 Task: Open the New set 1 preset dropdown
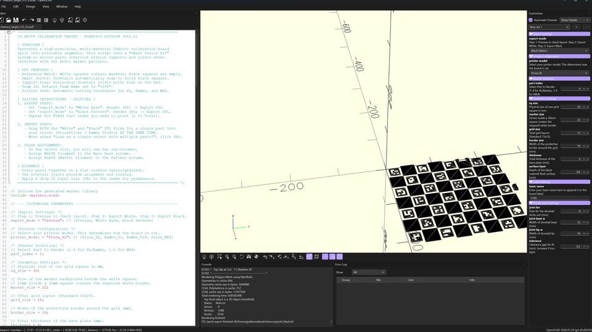point(549,27)
